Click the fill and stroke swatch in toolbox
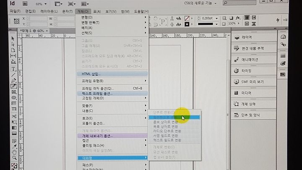 (x=14, y=165)
